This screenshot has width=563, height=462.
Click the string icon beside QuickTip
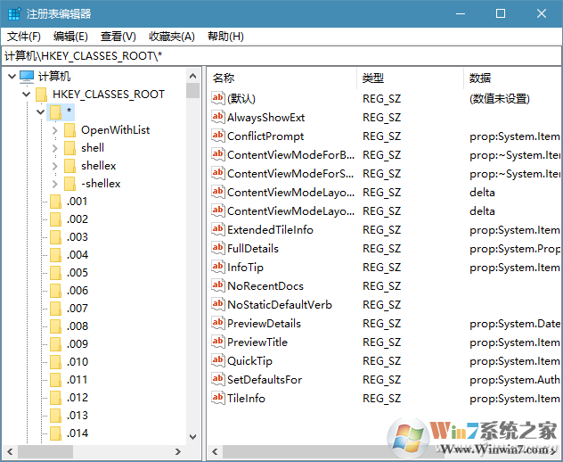tap(218, 360)
